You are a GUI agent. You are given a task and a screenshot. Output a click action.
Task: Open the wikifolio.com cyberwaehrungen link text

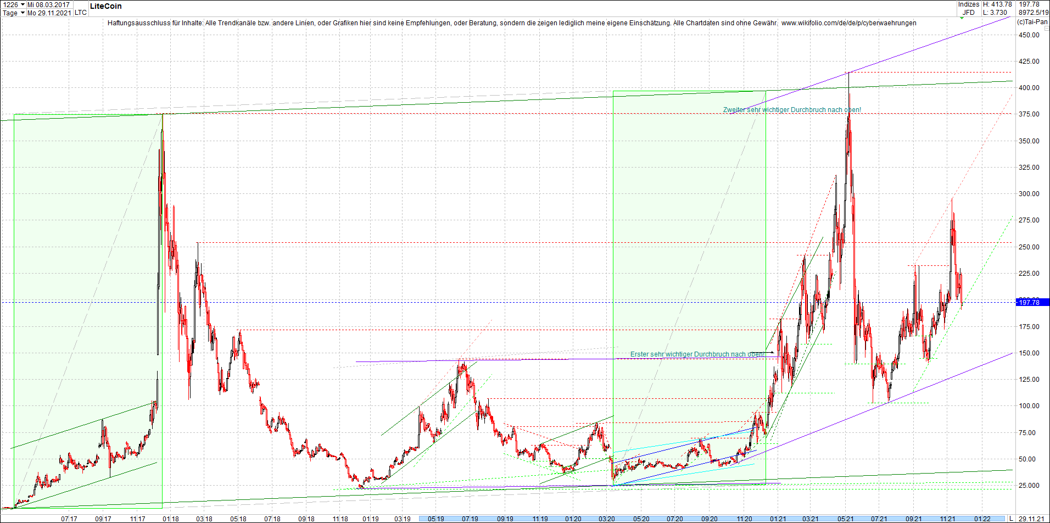coord(848,23)
